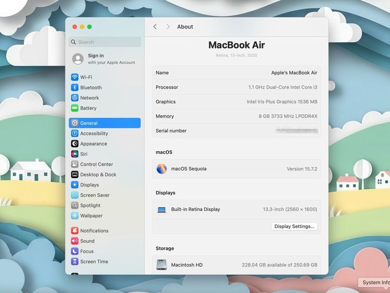The image size is (390, 293).
Task: Click the Serial number label
Action: click(x=171, y=131)
